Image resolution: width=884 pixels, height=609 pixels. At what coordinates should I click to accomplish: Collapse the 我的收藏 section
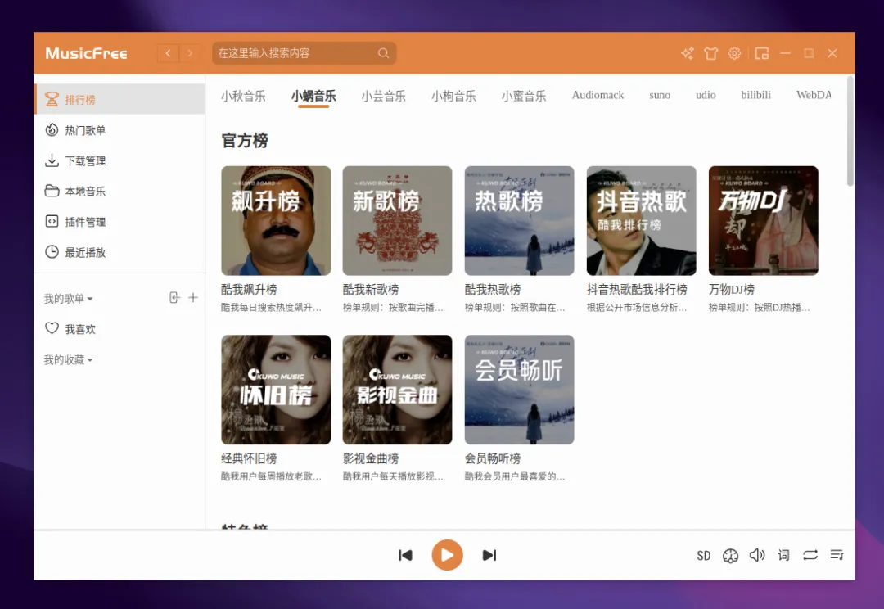(68, 360)
